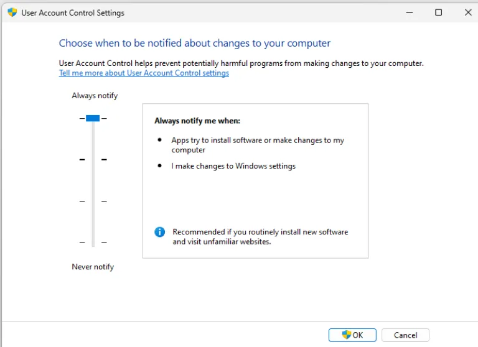The image size is (478, 347).
Task: Click the "Never notify" label below slider
Action: point(93,267)
